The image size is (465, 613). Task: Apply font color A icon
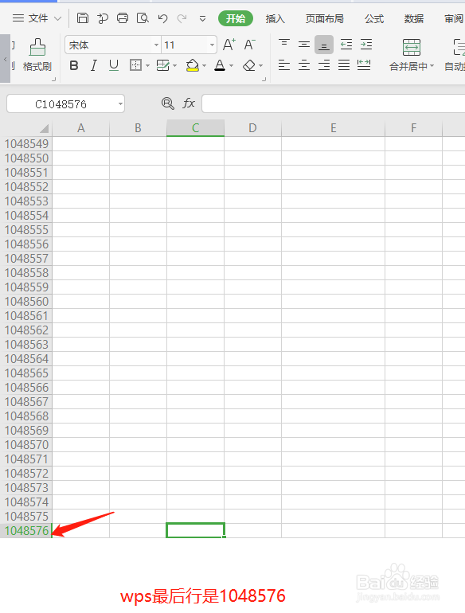click(220, 65)
